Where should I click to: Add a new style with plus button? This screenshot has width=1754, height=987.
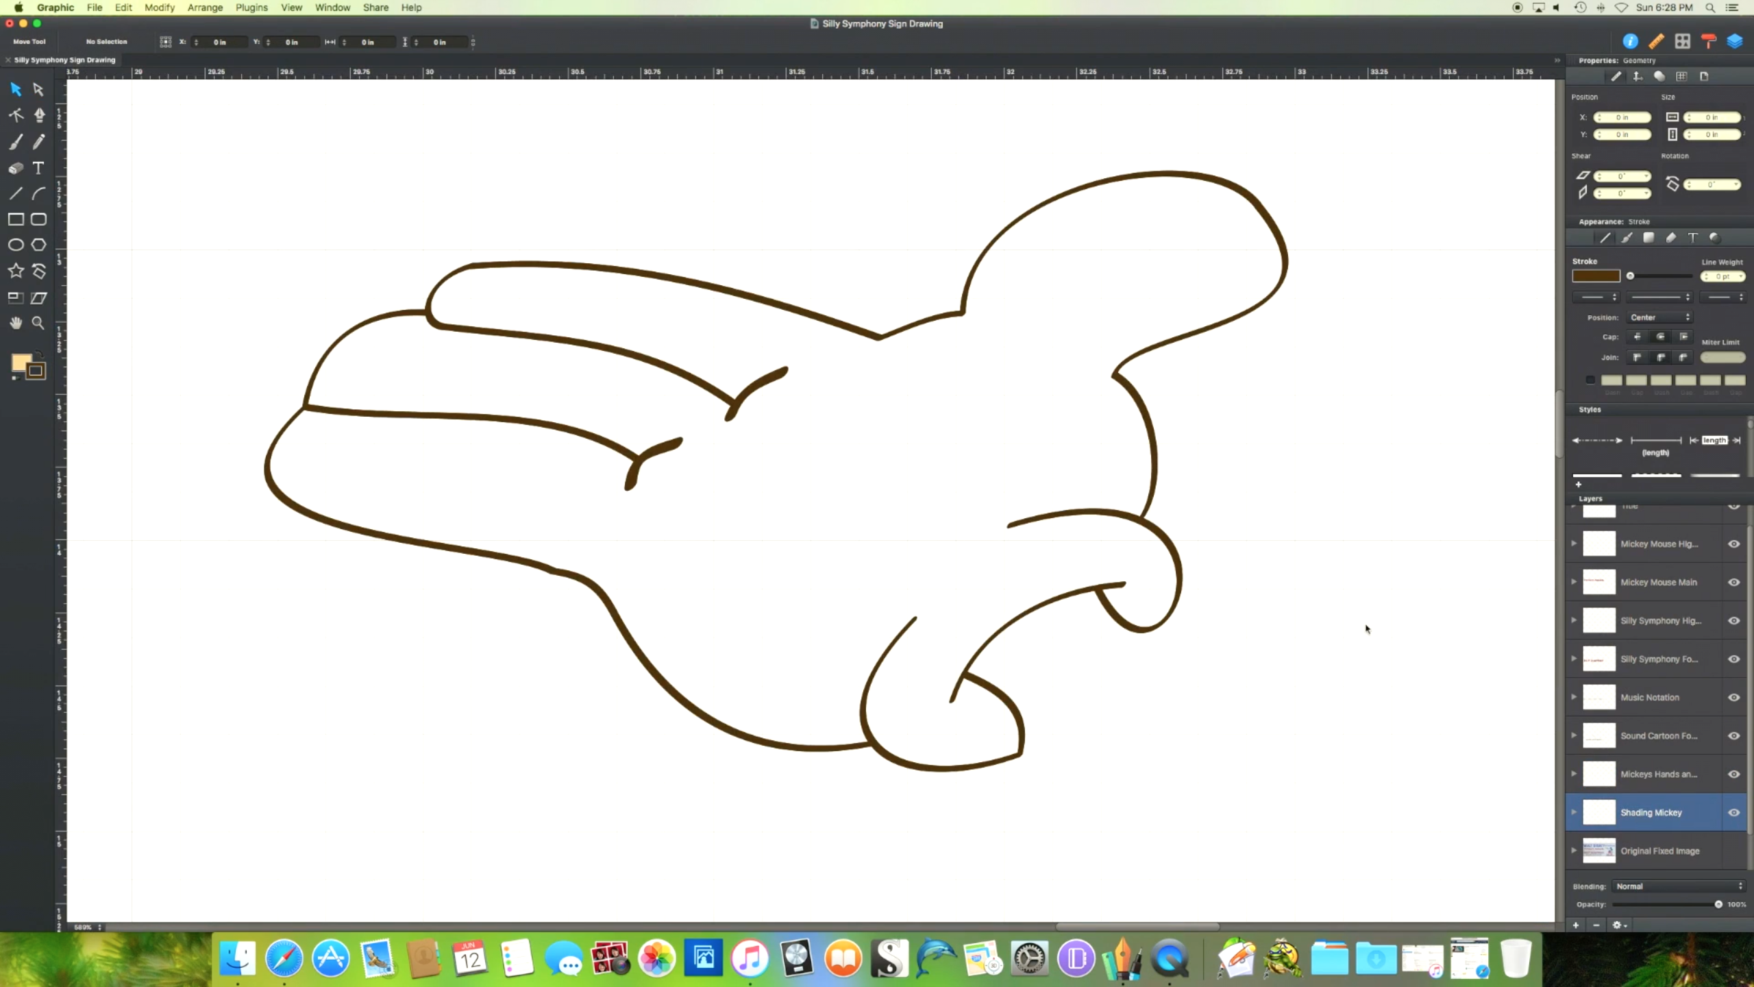click(1579, 485)
